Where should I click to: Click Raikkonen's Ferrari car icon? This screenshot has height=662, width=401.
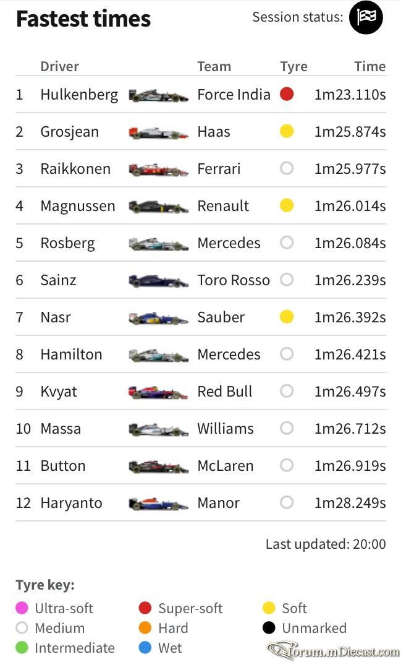pos(158,170)
